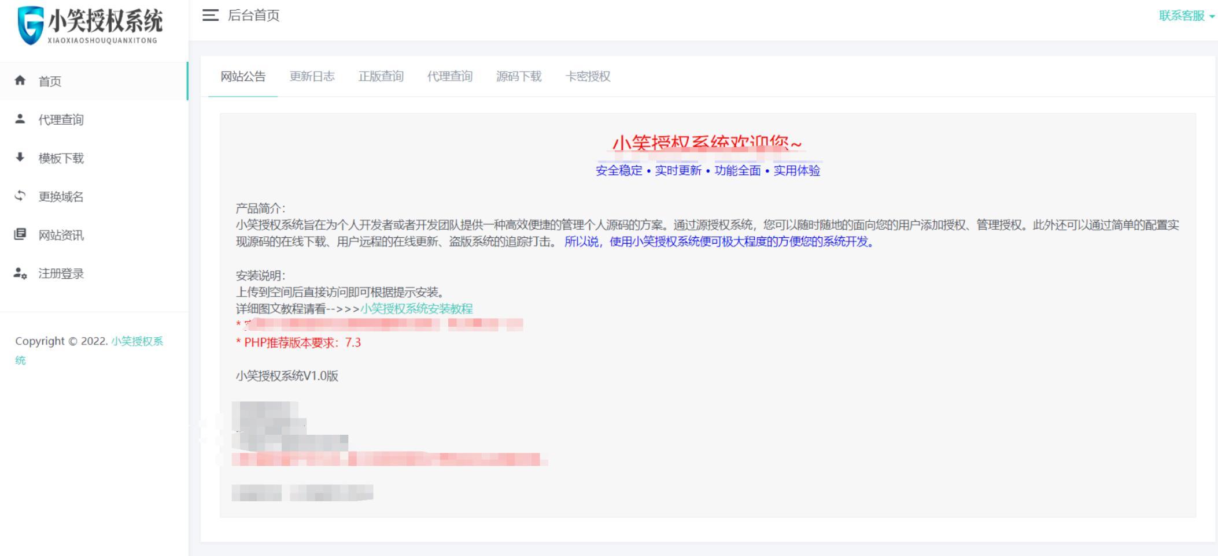Image resolution: width=1218 pixels, height=556 pixels.
Task: Open 模板下载 in the sidebar
Action: (94, 158)
